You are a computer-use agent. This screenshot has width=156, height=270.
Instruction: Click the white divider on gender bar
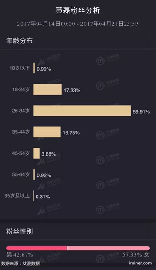point(68,248)
